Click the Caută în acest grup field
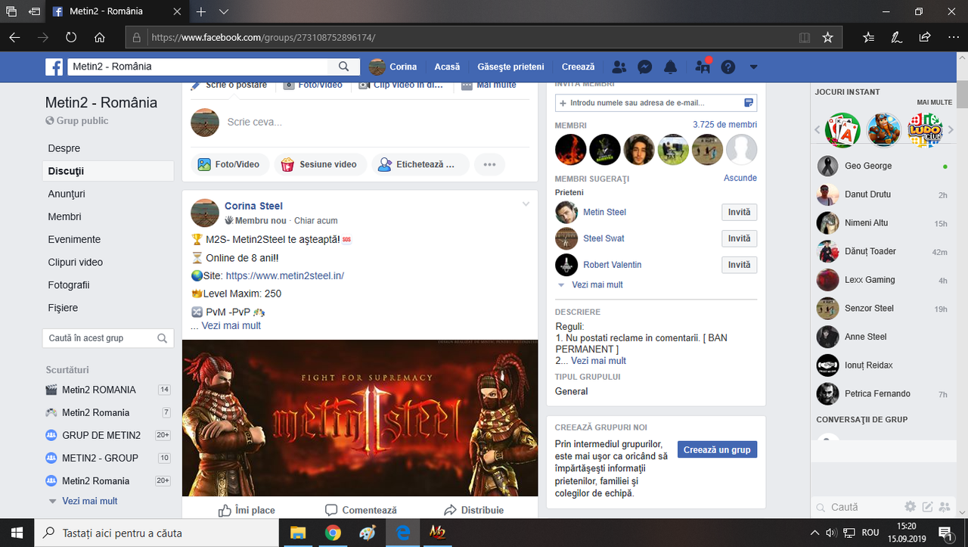This screenshot has width=968, height=547. [x=108, y=338]
